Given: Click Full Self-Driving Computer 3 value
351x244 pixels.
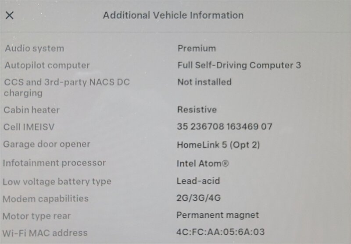Looking at the screenshot, I should coord(239,66).
